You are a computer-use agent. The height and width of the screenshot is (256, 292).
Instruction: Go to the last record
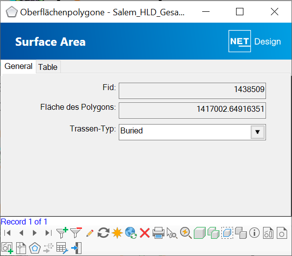point(49,233)
